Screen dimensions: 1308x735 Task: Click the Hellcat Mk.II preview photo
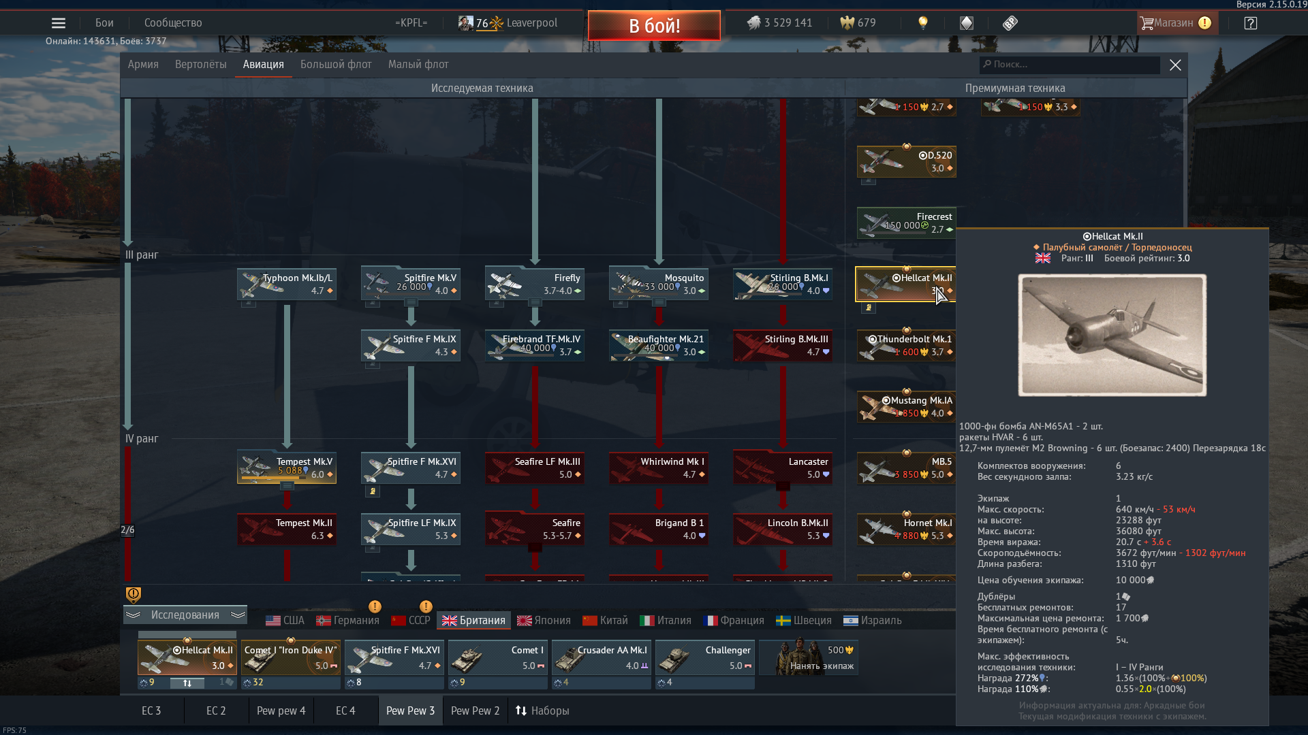tap(1112, 335)
